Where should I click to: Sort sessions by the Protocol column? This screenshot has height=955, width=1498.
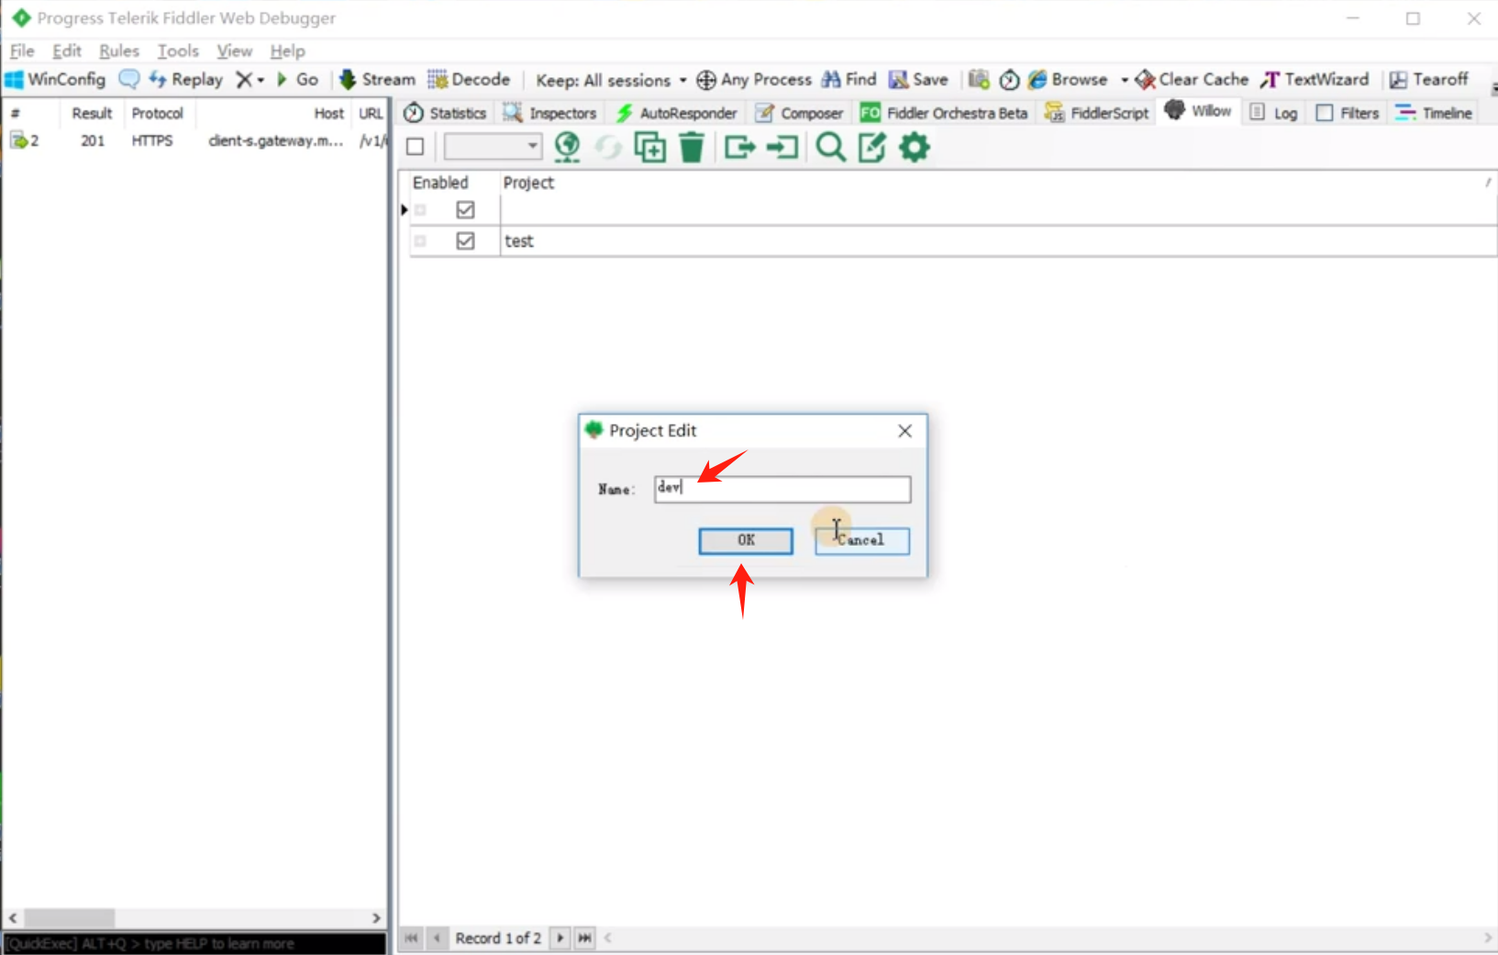coord(158,113)
